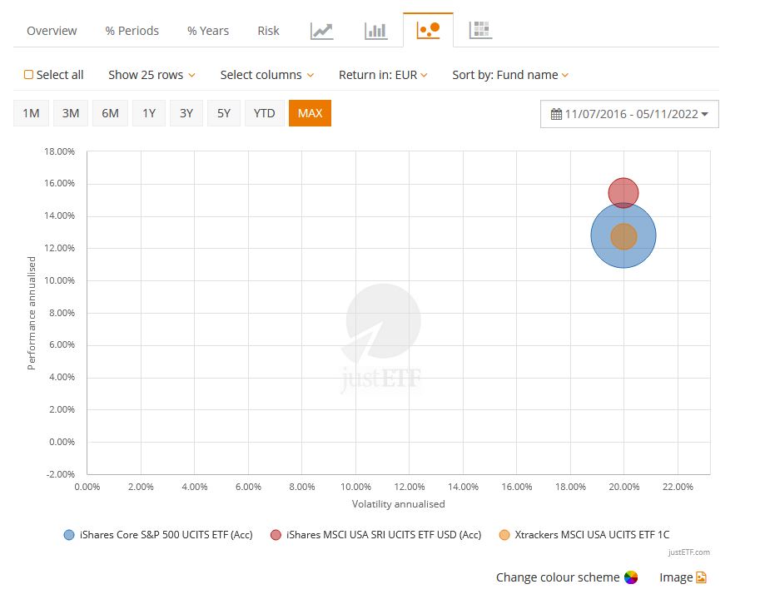Click the 16.00% performance axis label
Viewport: 760px width, 609px height.
[60, 183]
